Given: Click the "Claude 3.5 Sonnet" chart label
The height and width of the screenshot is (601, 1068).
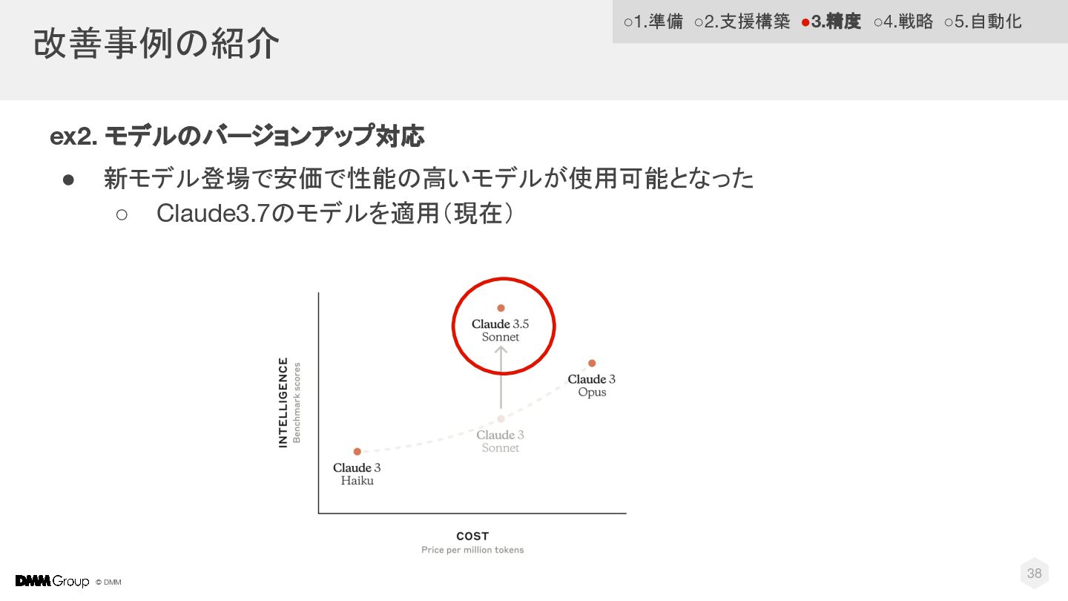Looking at the screenshot, I should [x=501, y=330].
